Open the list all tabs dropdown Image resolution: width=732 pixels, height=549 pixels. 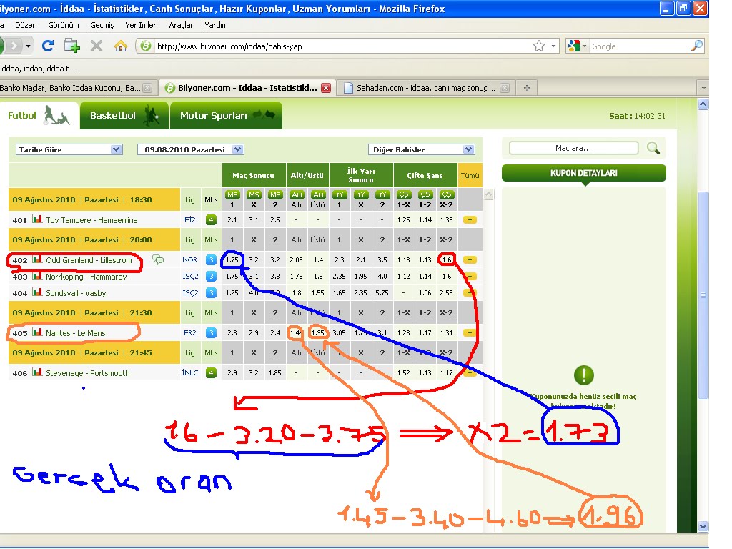[x=703, y=88]
